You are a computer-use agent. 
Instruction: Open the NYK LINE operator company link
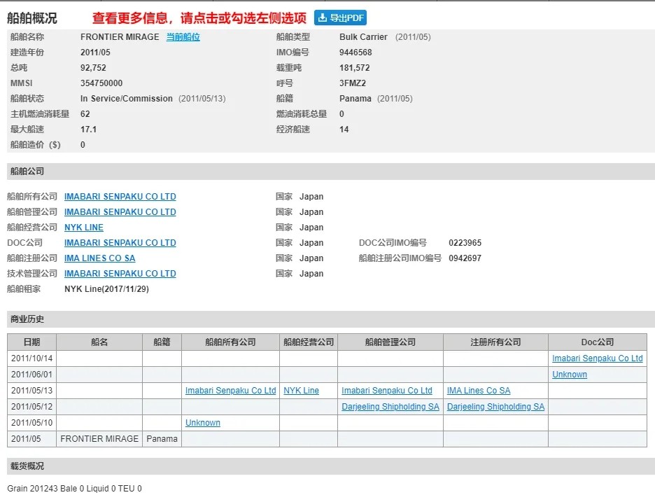click(x=83, y=228)
